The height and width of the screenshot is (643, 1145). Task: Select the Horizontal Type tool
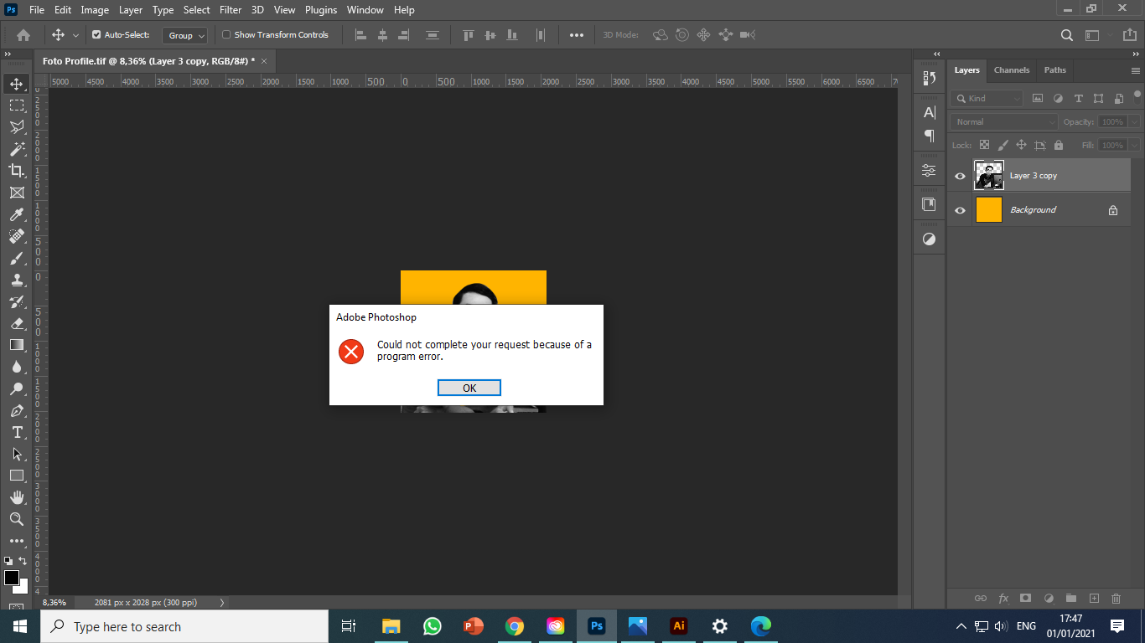point(17,432)
